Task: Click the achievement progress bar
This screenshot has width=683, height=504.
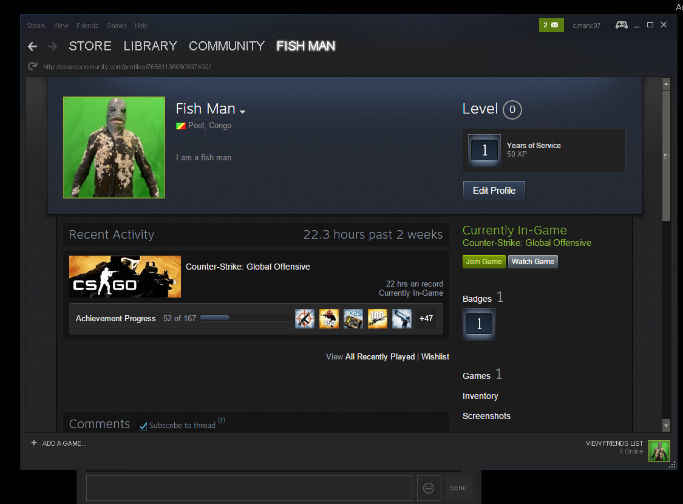Action: tap(246, 318)
